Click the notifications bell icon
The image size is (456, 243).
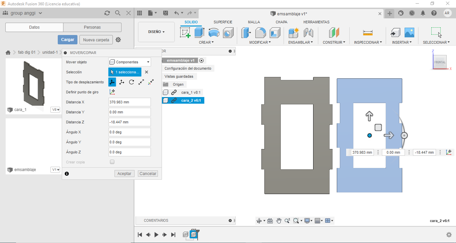click(x=423, y=13)
